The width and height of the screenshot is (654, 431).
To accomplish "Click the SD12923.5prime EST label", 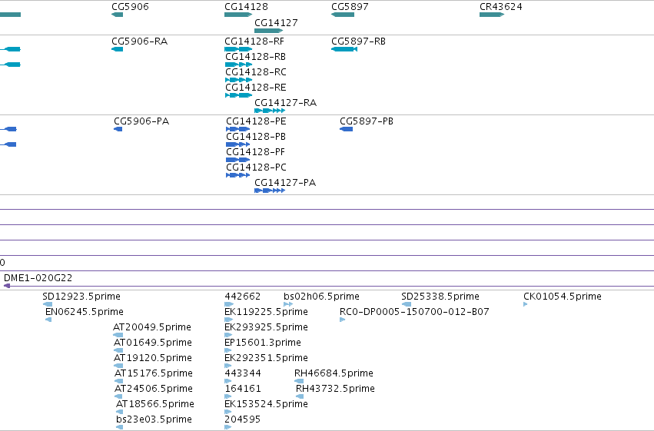I will (81, 297).
